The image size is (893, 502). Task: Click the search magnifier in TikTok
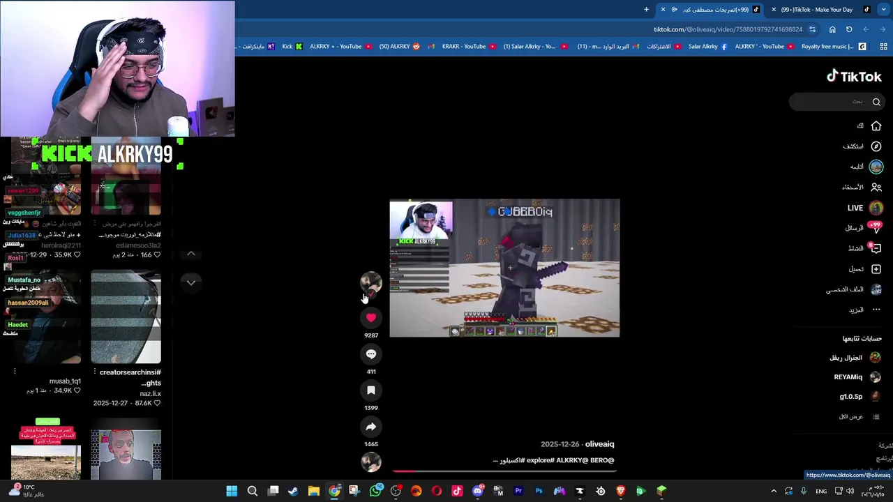(876, 102)
